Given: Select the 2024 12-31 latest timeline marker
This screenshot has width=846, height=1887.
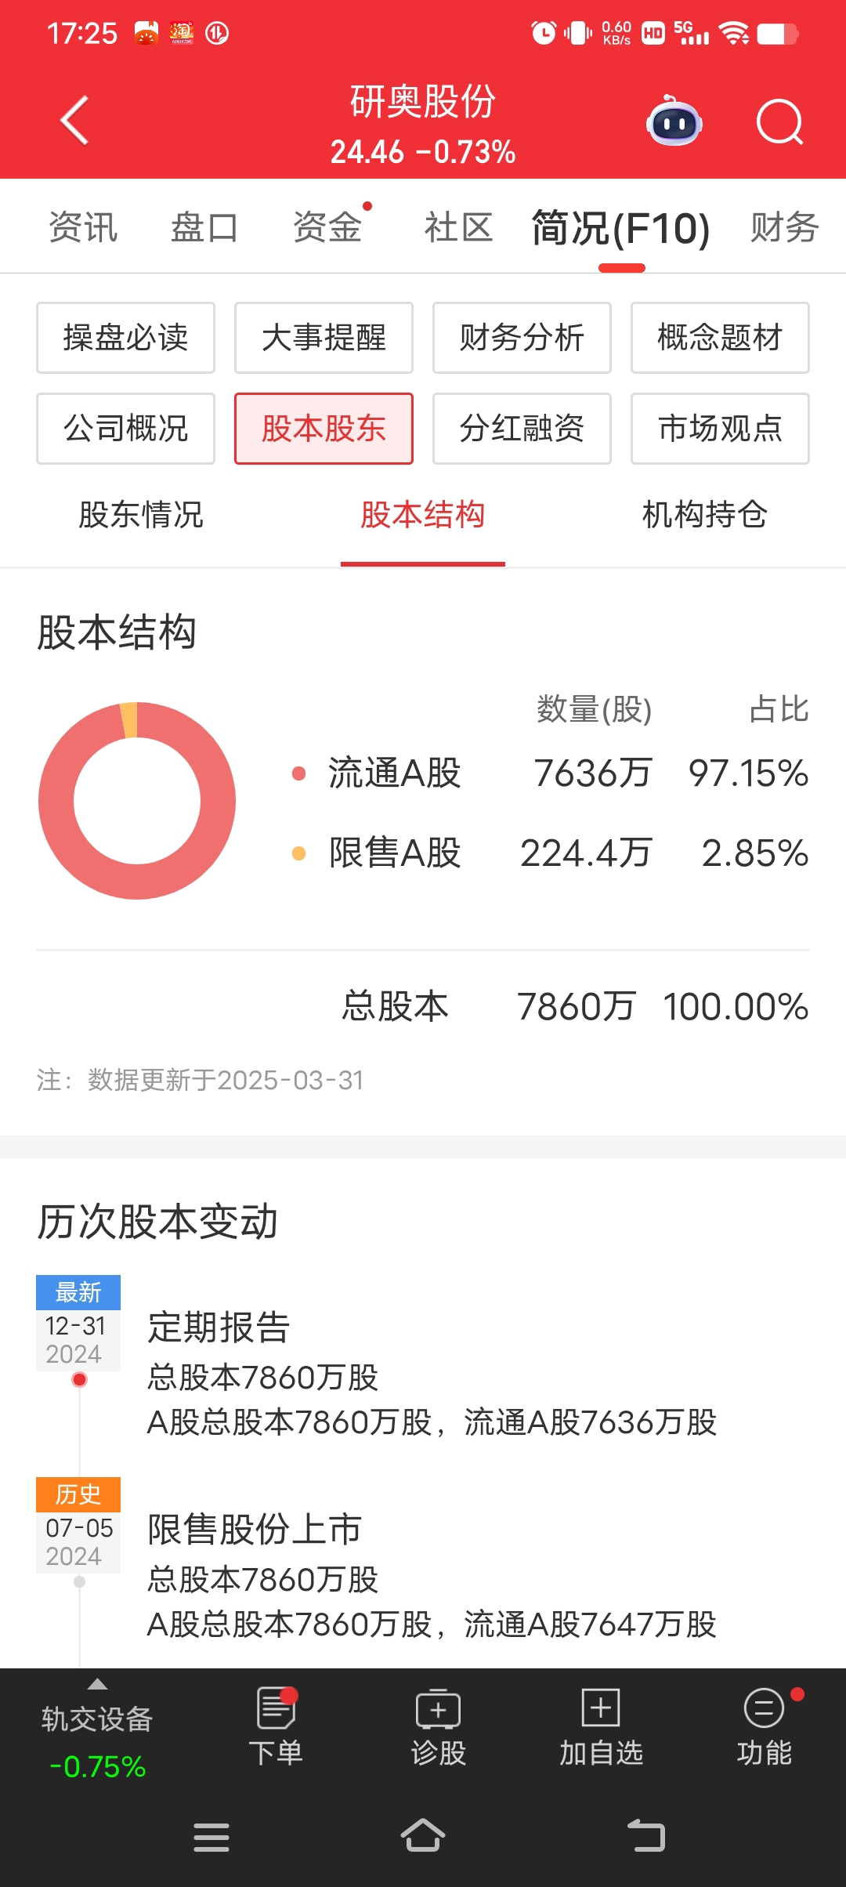Looking at the screenshot, I should click(x=78, y=1323).
